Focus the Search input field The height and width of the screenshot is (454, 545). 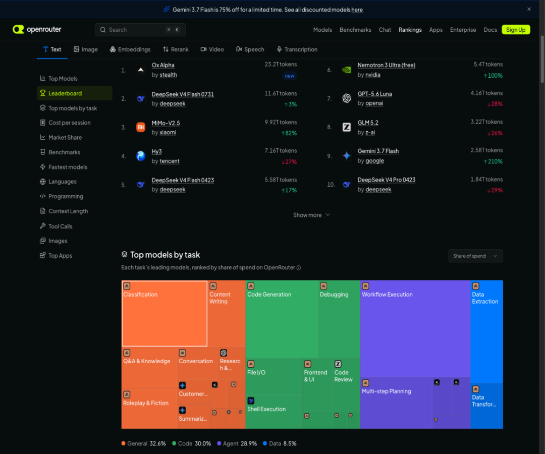140,30
